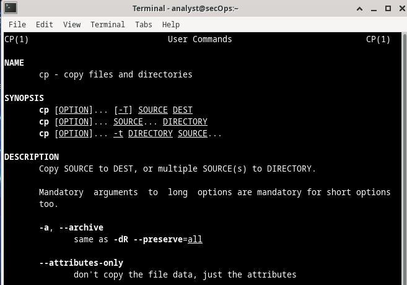
Task: Open the Terminal menu
Action: 108,24
